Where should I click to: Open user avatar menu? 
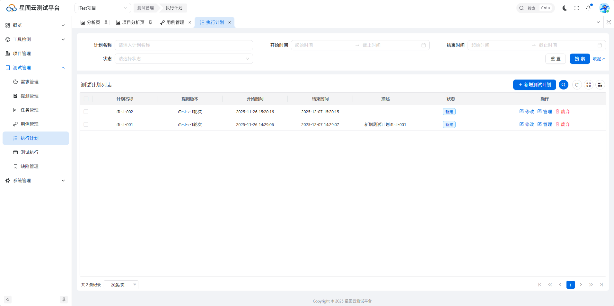604,8
